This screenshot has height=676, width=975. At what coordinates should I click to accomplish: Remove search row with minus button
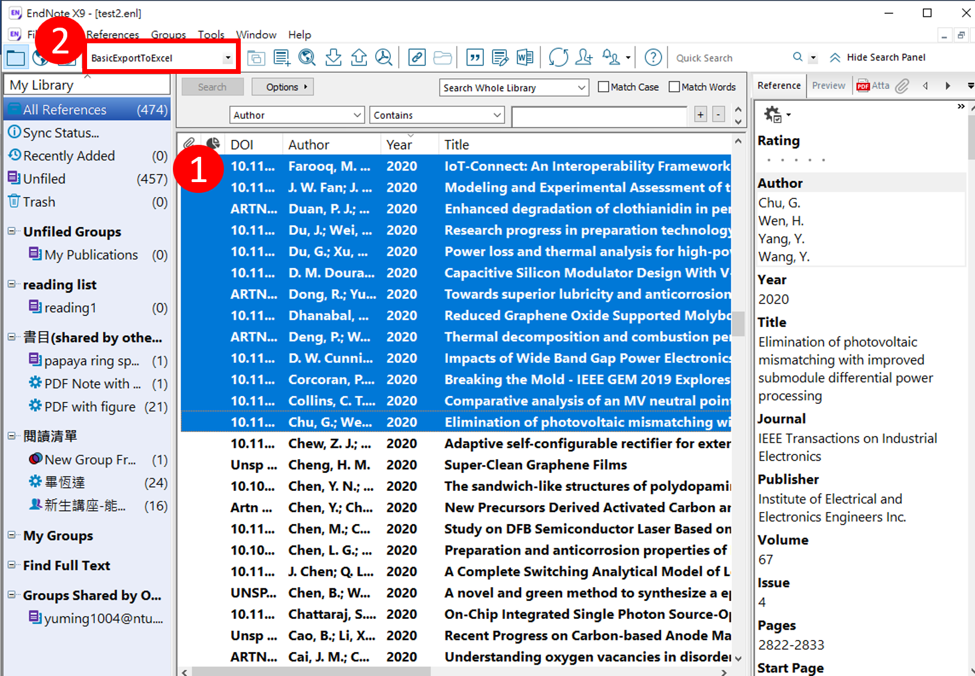point(719,114)
